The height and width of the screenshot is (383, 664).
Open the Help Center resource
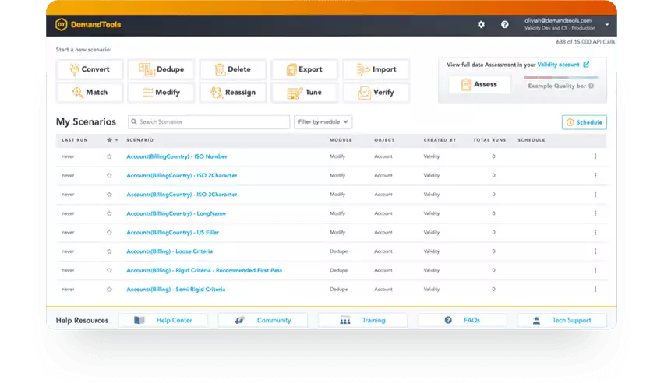tap(163, 321)
